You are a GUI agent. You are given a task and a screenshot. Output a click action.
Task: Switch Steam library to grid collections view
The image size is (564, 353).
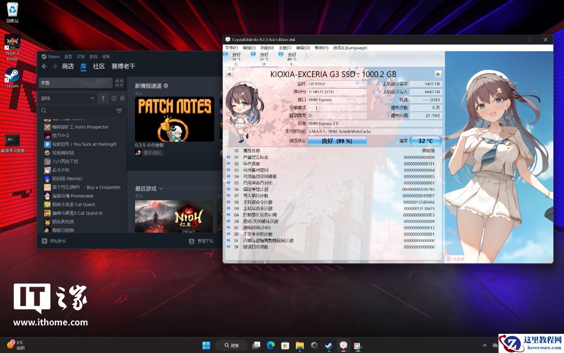(x=119, y=83)
